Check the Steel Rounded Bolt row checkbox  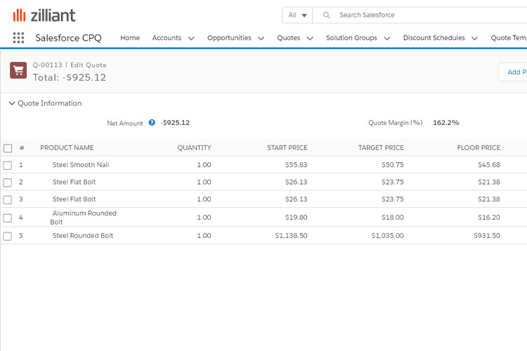8,236
